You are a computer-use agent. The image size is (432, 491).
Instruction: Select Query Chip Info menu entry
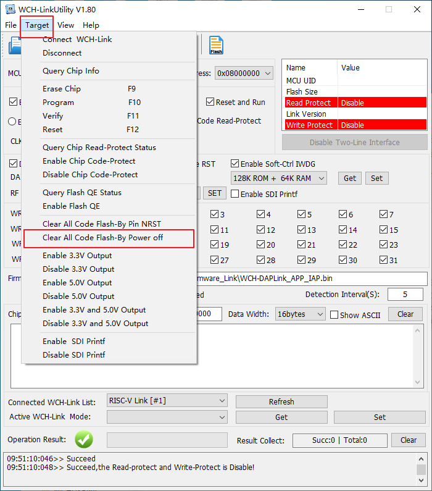[x=71, y=71]
